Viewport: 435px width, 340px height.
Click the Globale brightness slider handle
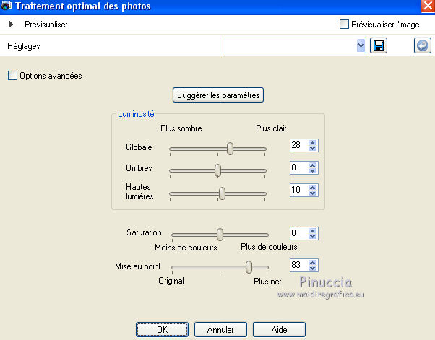pos(230,148)
